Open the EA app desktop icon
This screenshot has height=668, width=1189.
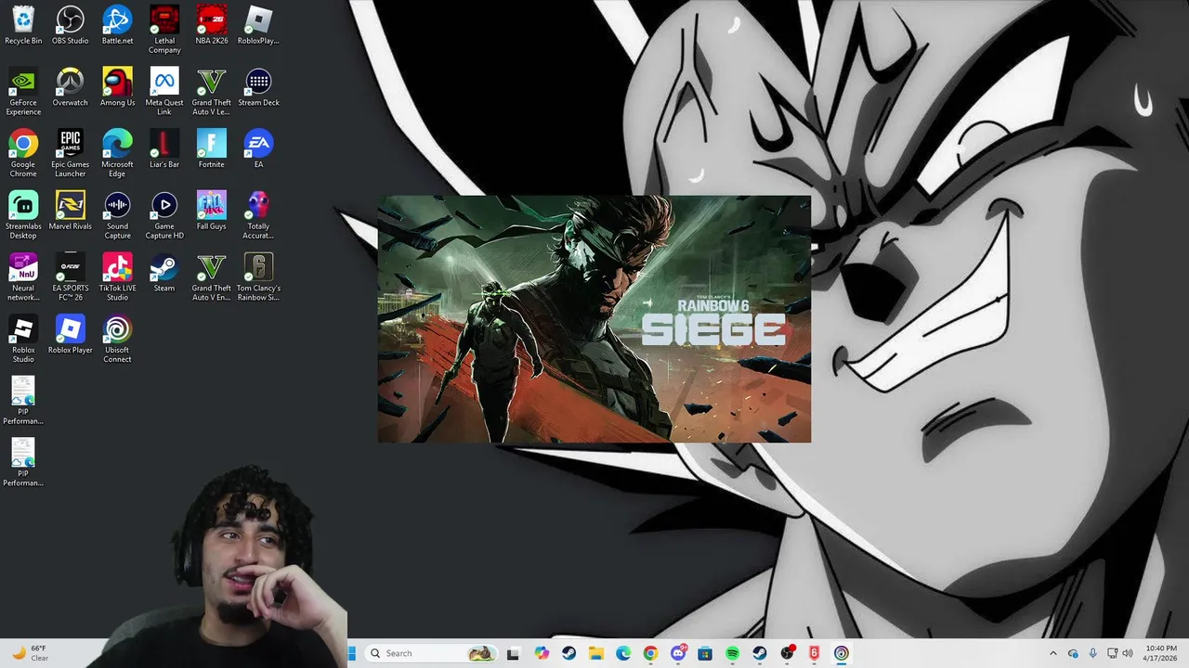(x=258, y=149)
